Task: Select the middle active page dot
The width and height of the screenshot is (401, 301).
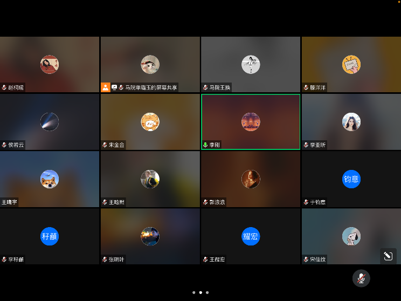Action: coord(200,292)
